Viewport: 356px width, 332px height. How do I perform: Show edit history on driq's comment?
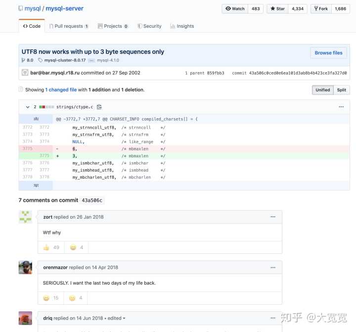(x=117, y=318)
